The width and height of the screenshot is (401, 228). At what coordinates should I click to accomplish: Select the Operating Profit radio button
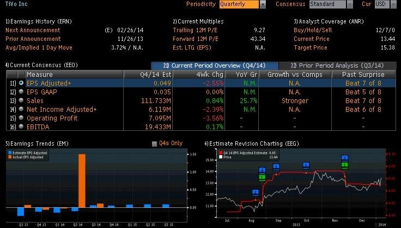click(21, 118)
